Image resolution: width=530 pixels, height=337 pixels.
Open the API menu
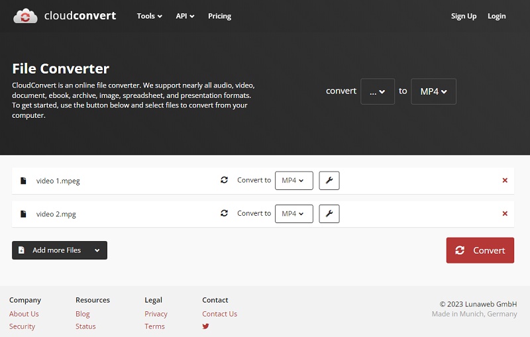pyautogui.click(x=185, y=16)
